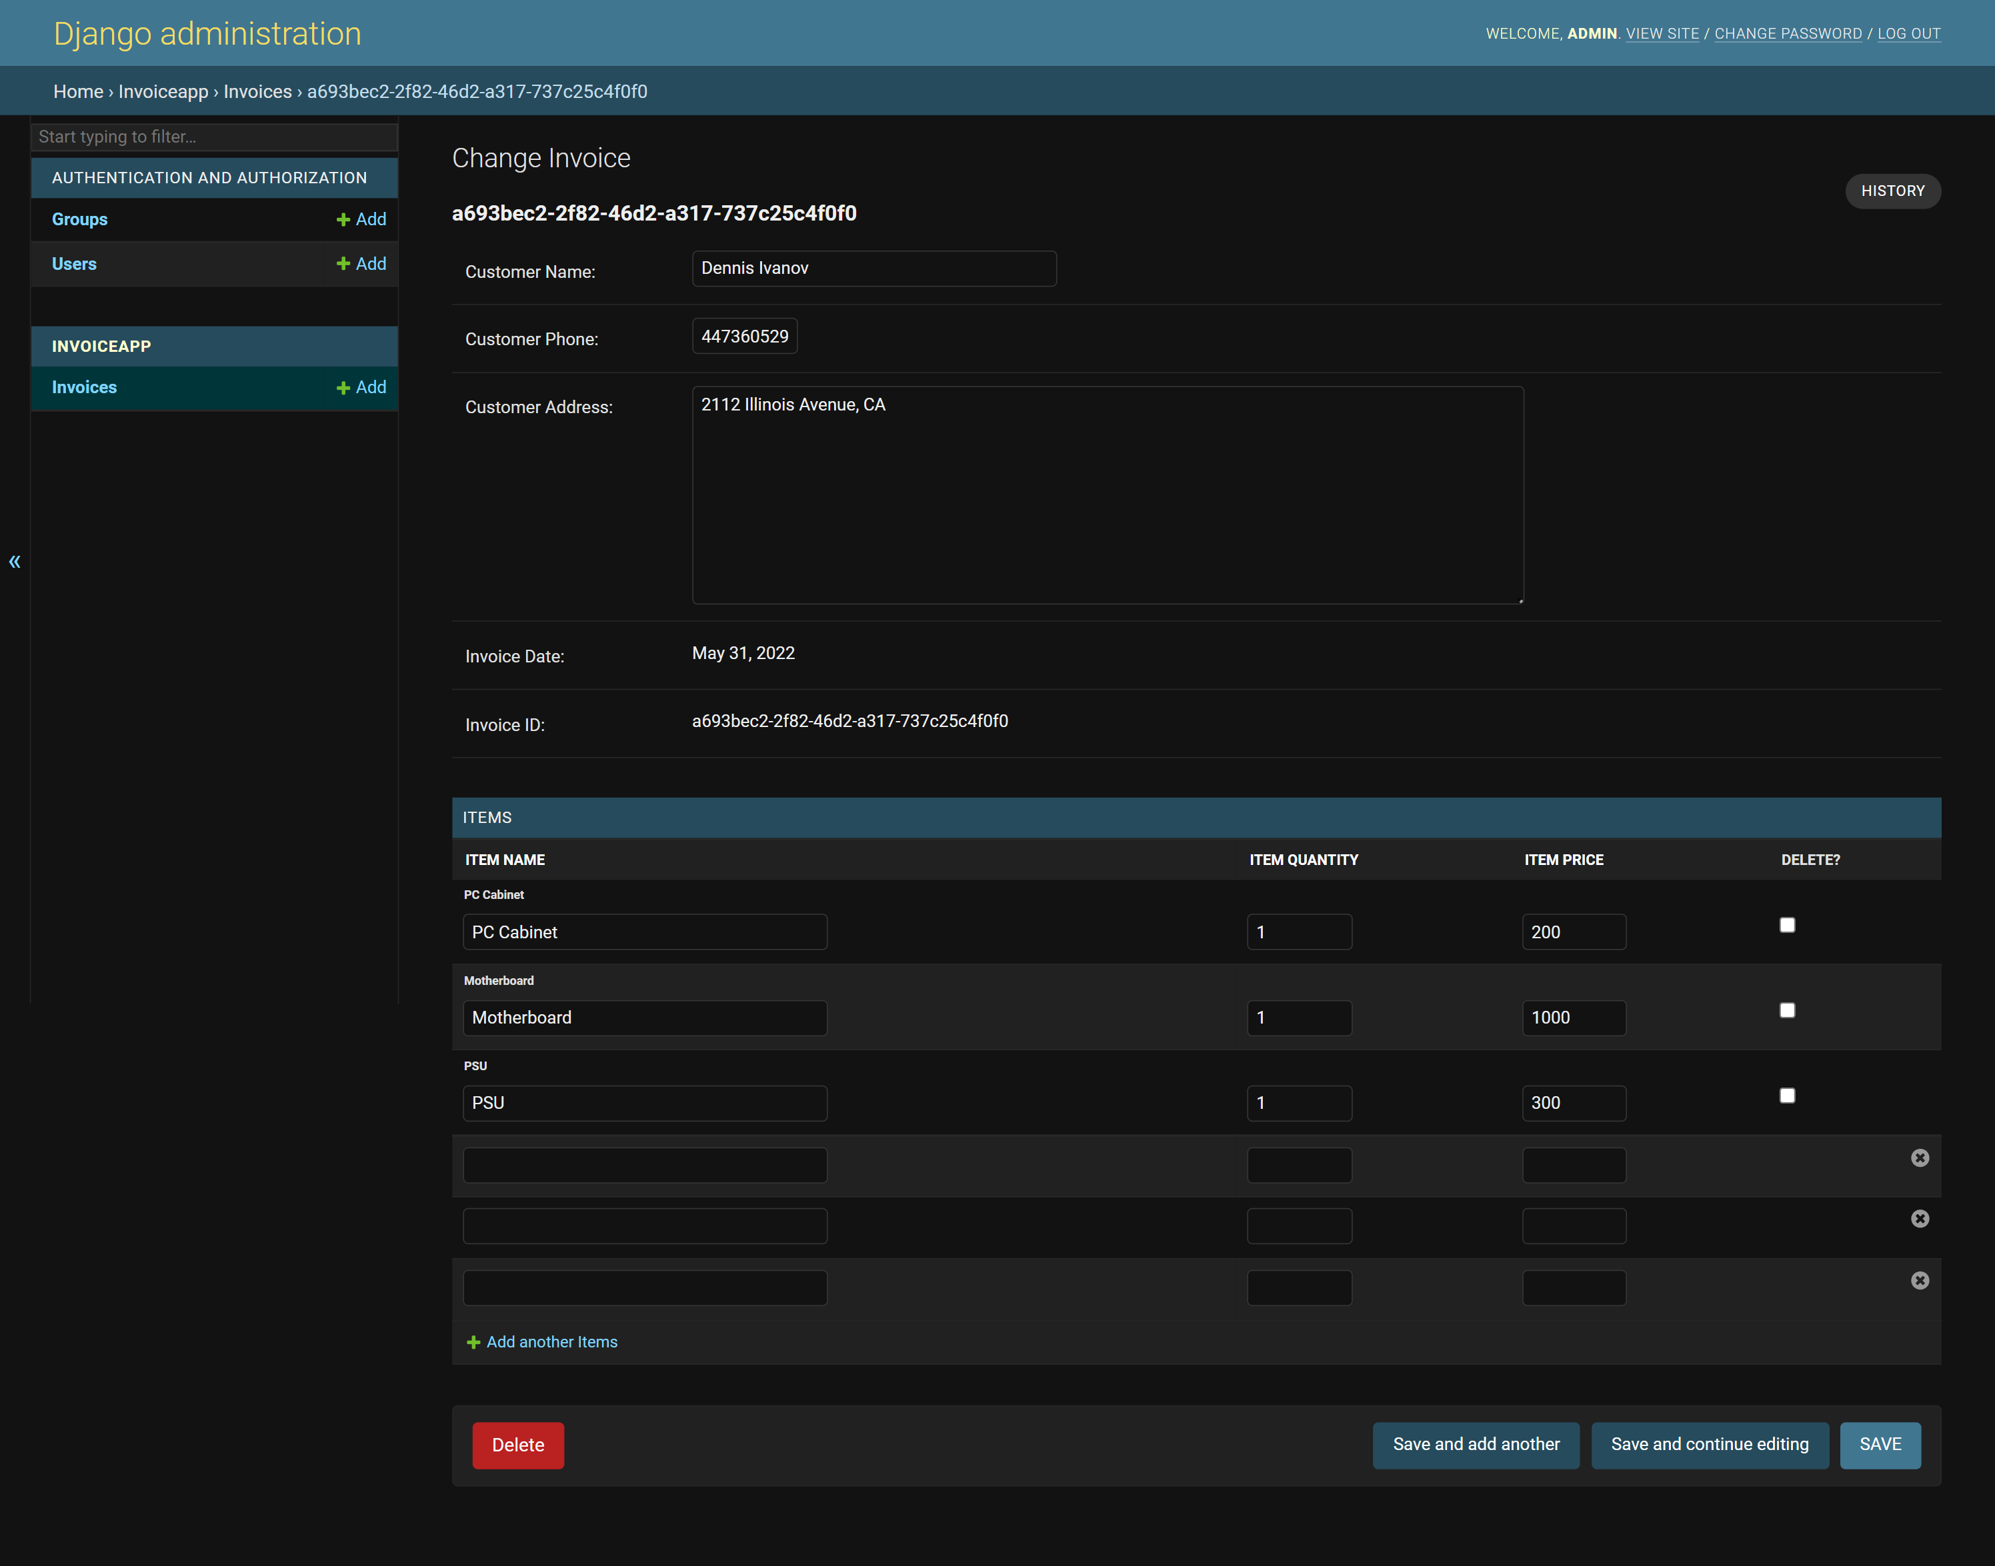Open the CHANGE PASSWORD link
The height and width of the screenshot is (1566, 1995).
tap(1787, 33)
